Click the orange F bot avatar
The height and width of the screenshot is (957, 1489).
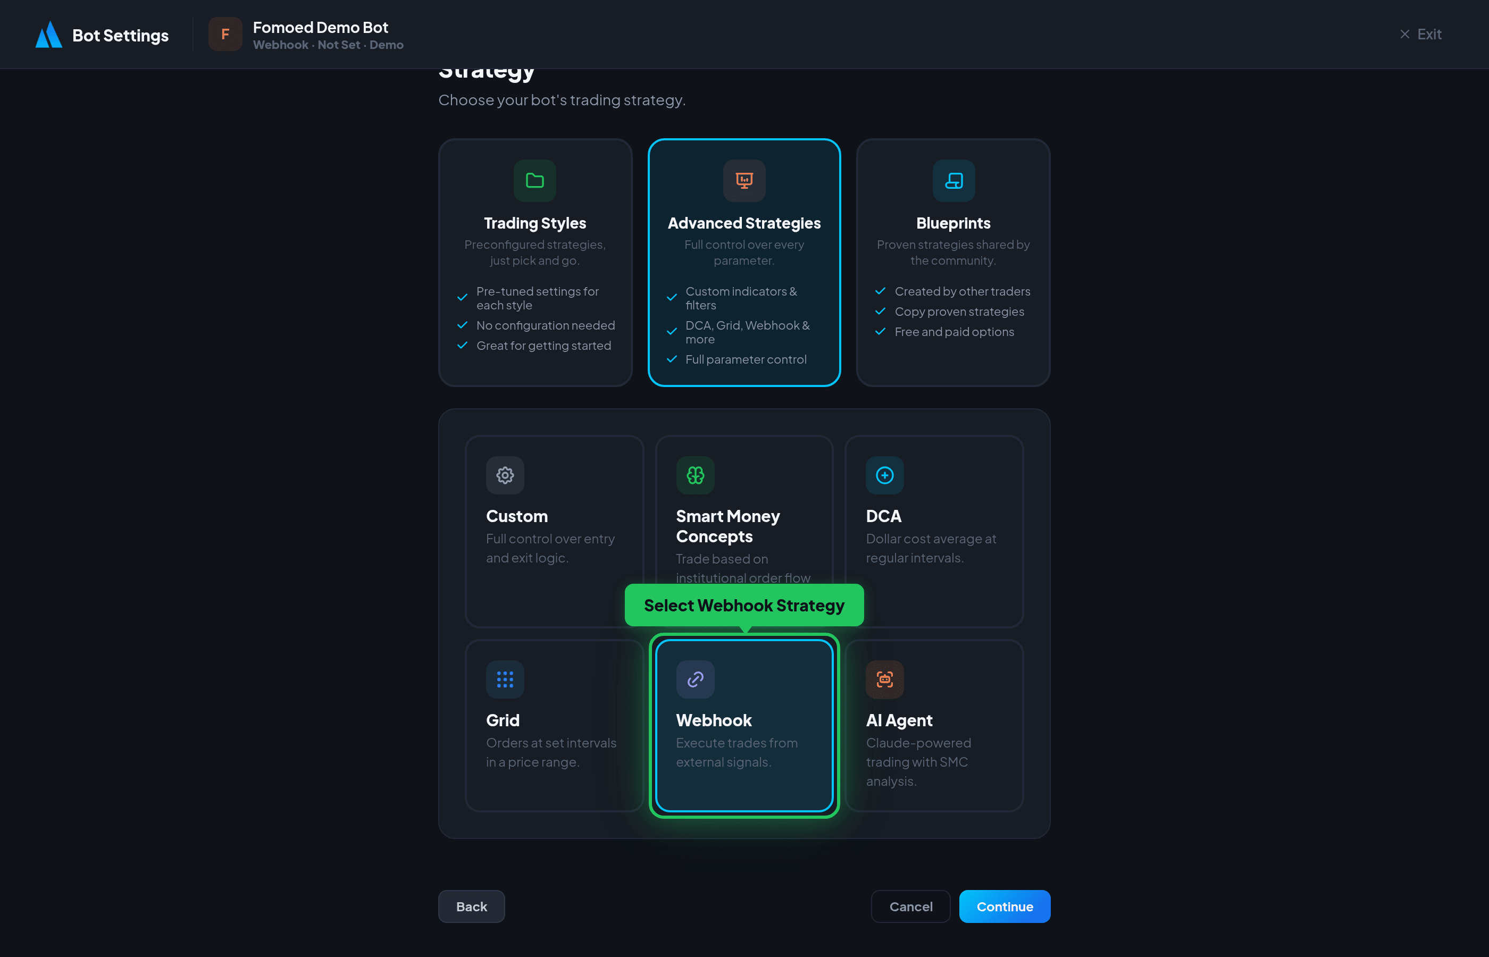click(225, 34)
